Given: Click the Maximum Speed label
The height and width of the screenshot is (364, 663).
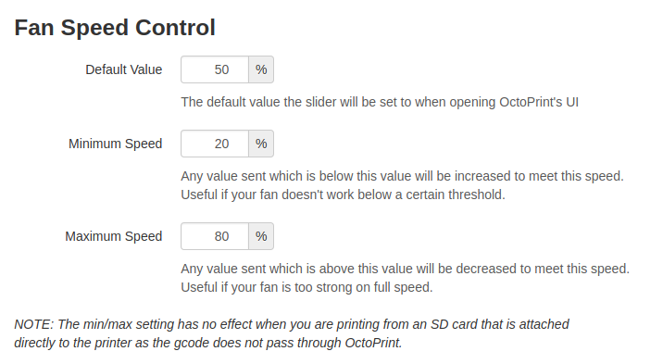Looking at the screenshot, I should [x=114, y=236].
